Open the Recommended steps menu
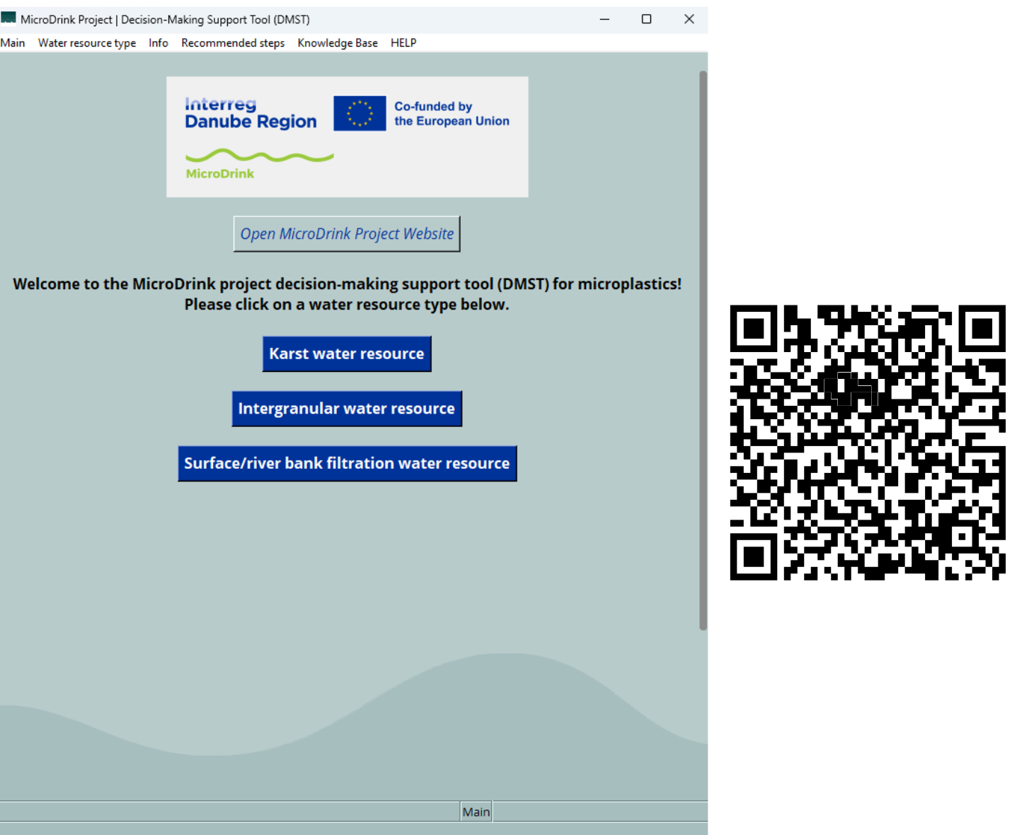 [233, 43]
